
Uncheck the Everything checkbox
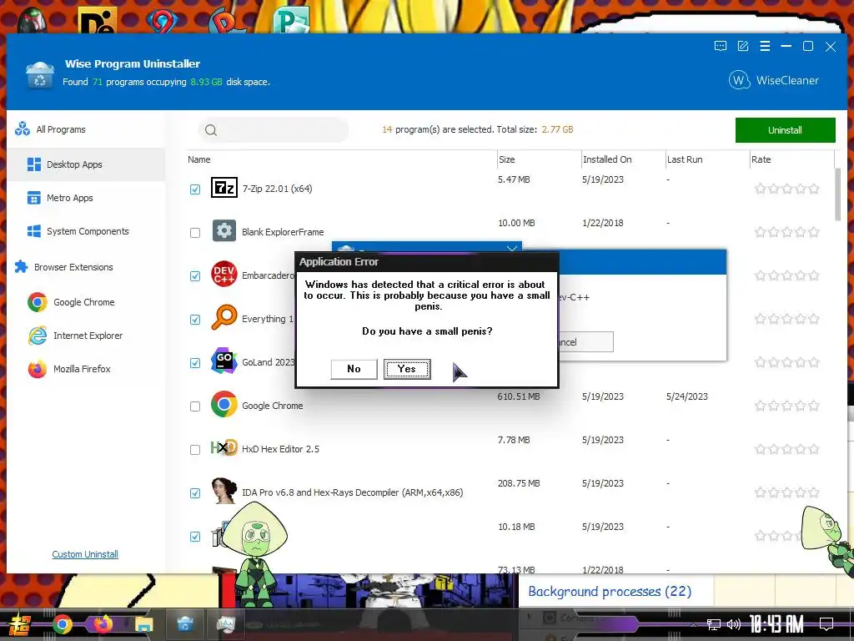(195, 320)
